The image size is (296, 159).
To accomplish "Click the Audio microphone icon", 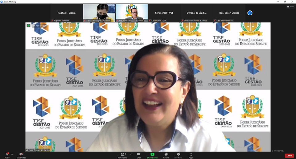I will click(x=7, y=154).
